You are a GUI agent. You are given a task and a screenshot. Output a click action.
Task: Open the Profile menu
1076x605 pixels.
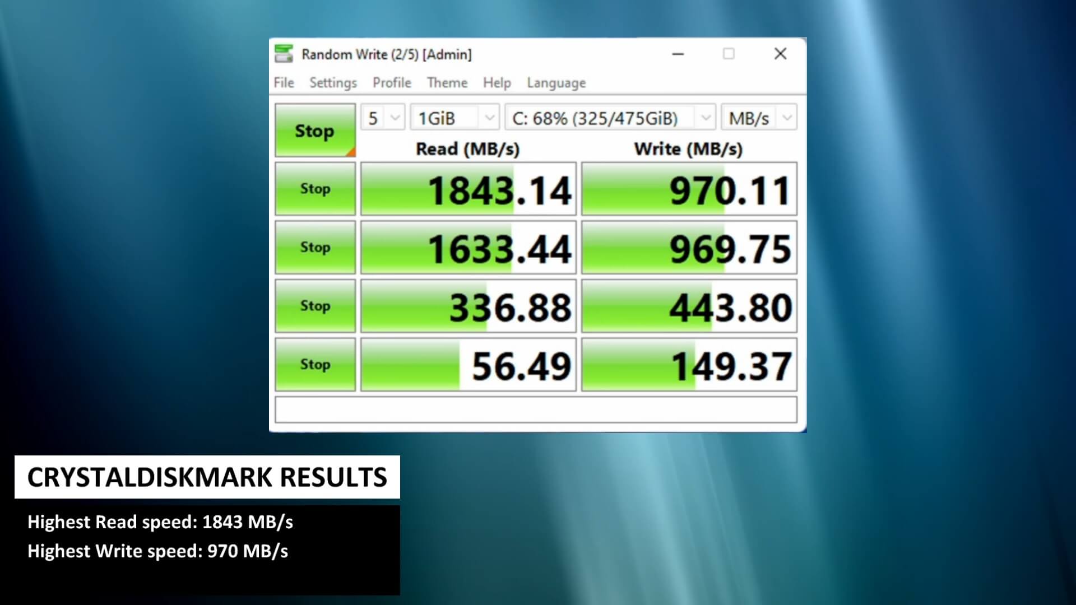click(x=392, y=82)
